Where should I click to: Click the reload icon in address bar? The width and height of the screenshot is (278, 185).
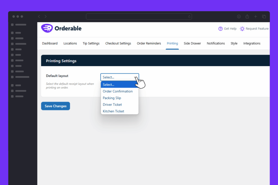189,17
